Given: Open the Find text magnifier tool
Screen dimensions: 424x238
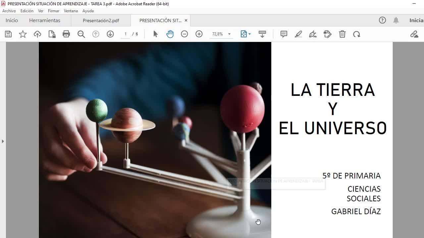Looking at the screenshot, I should point(81,34).
